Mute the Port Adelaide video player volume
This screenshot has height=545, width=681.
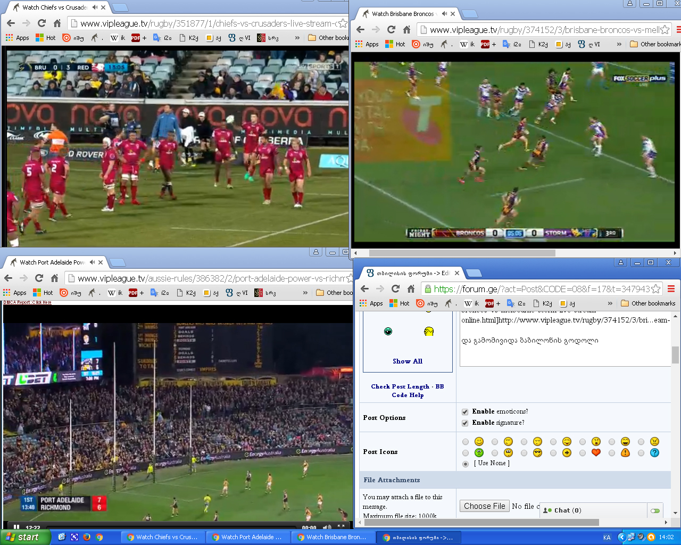327,528
